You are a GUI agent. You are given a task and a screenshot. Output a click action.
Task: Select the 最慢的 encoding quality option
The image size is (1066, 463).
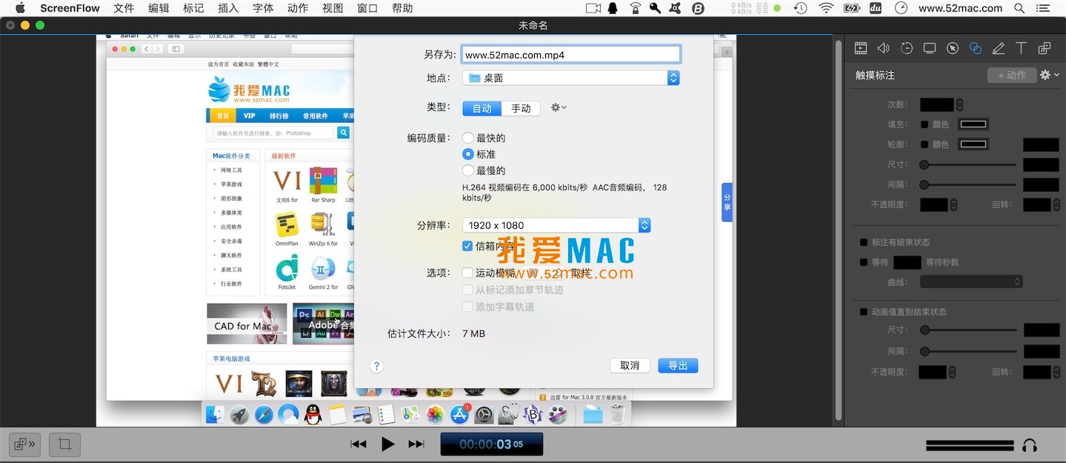pyautogui.click(x=468, y=170)
